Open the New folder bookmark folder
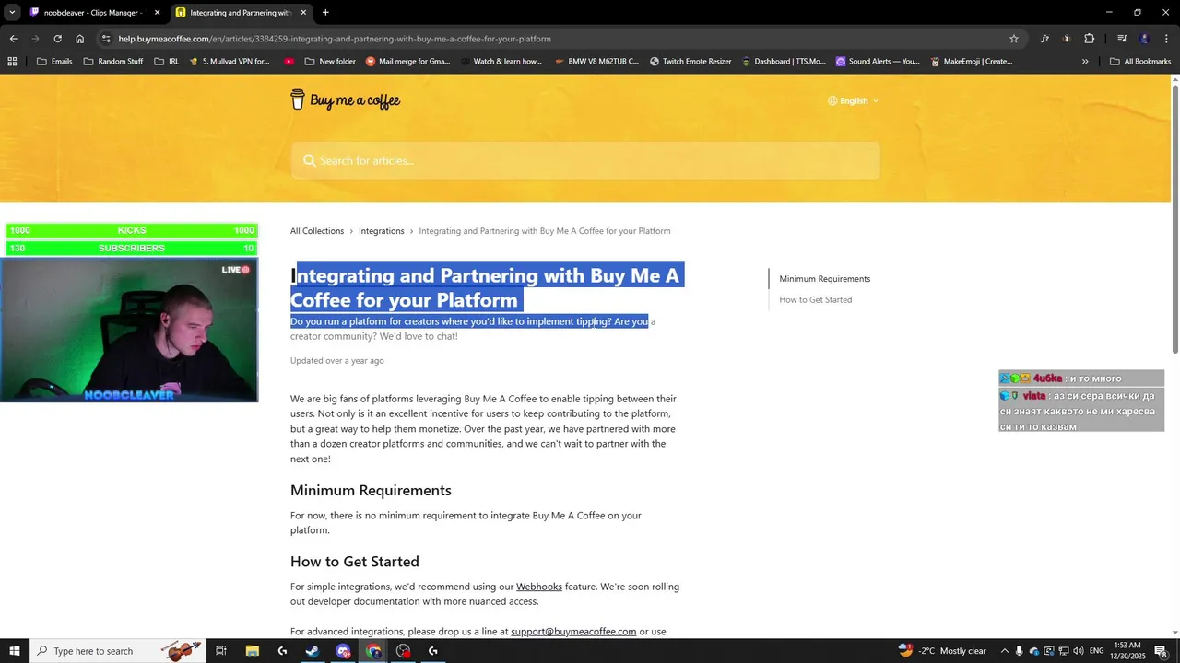This screenshot has height=663, width=1180. (x=330, y=62)
